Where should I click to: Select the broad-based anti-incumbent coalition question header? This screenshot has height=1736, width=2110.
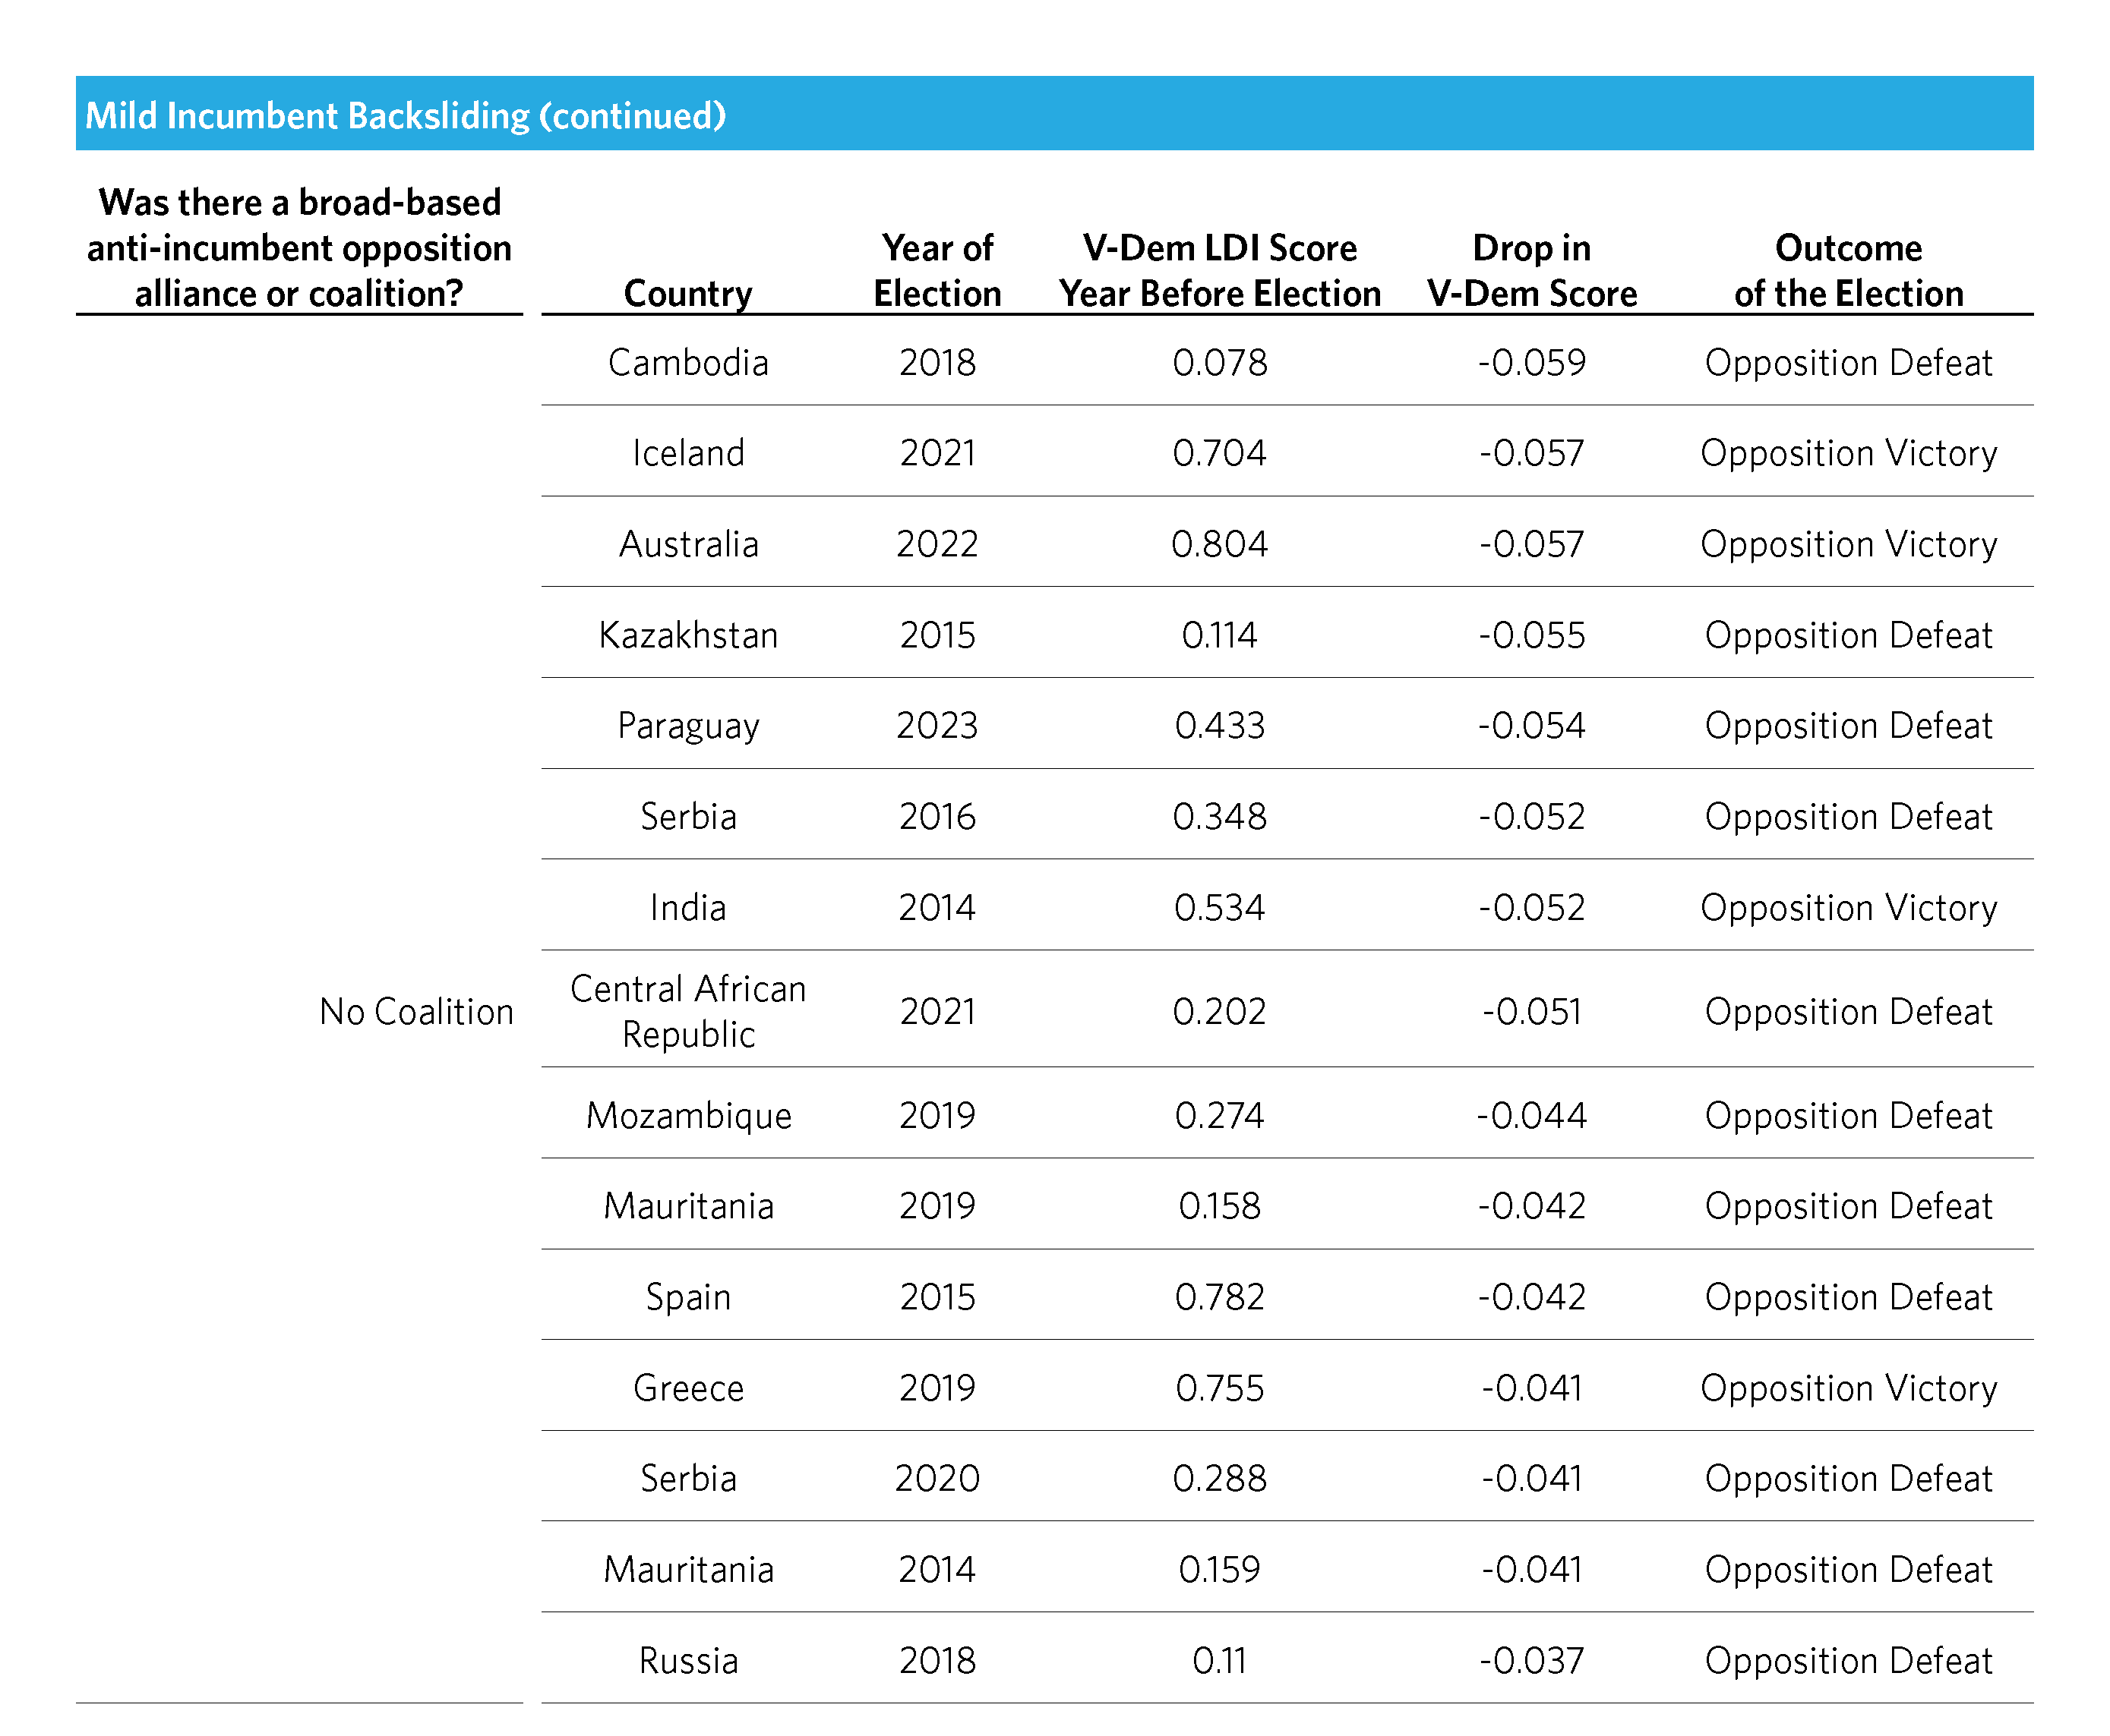pyautogui.click(x=299, y=248)
